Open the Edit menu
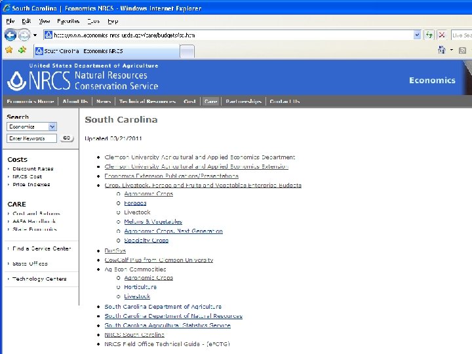472x354 pixels. (26, 21)
